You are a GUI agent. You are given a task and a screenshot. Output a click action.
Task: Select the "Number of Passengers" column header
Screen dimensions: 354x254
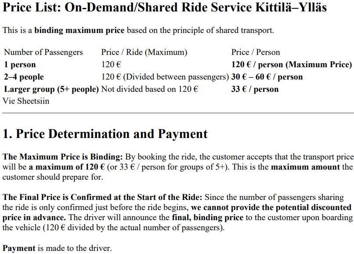pos(43,52)
